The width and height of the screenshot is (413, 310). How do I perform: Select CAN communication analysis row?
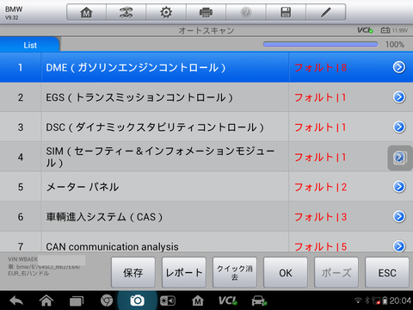206,242
